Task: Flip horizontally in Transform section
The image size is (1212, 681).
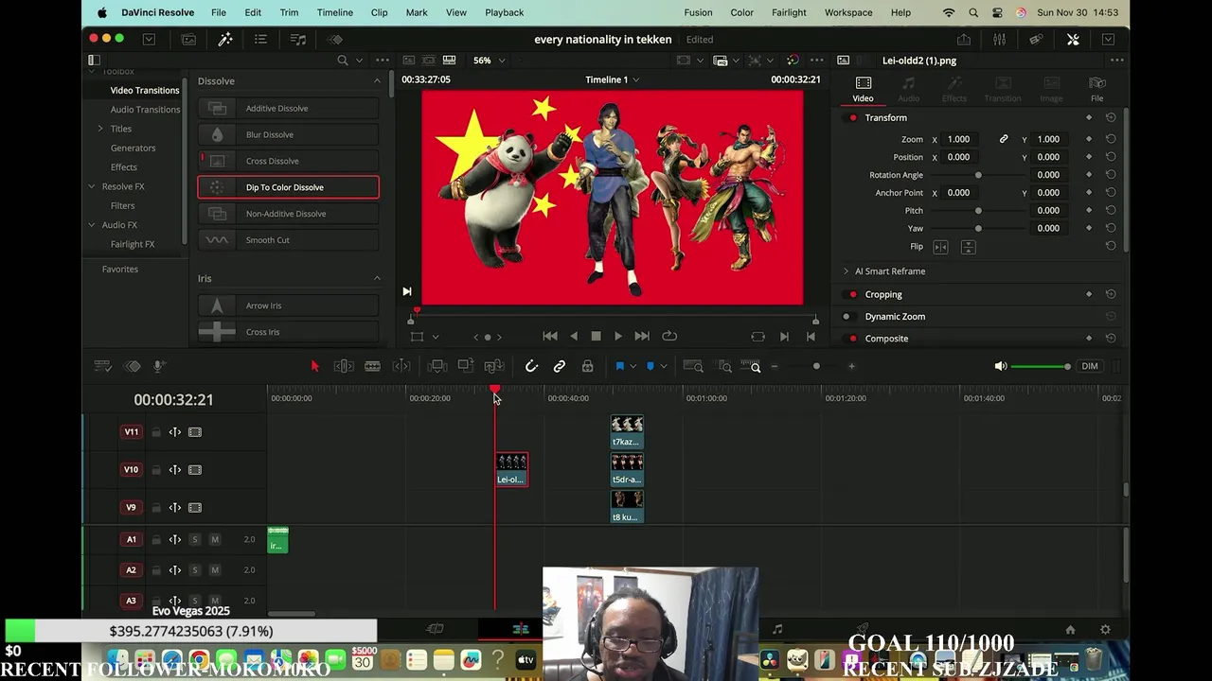Action: tap(940, 247)
